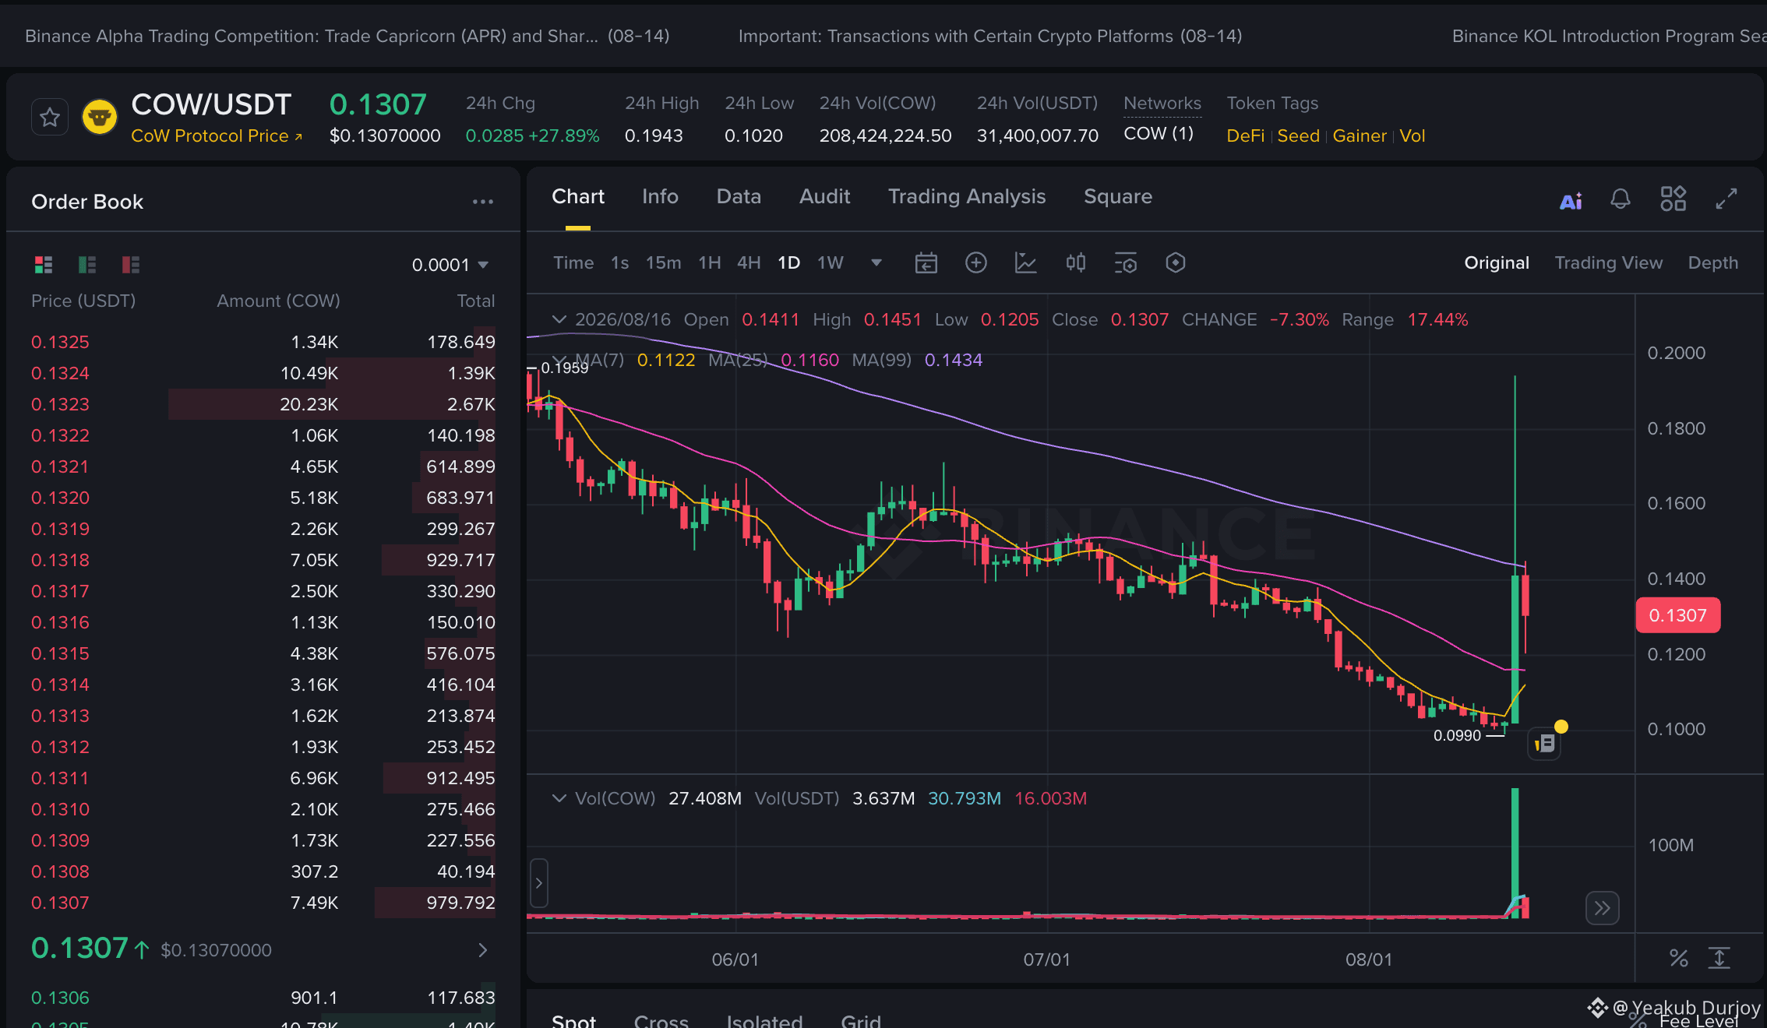Click the COW token logo icon
Screen dimensions: 1767x1028
coord(100,118)
